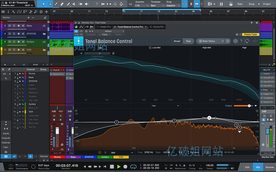Select the Listen speaker tool
The image size is (276, 172).
click(87, 4)
